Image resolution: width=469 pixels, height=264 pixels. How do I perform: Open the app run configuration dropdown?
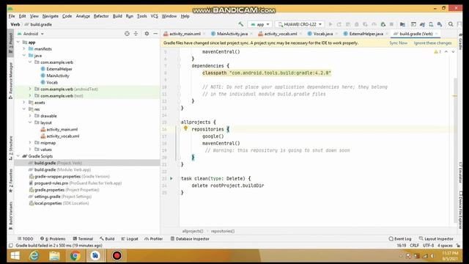260,24
